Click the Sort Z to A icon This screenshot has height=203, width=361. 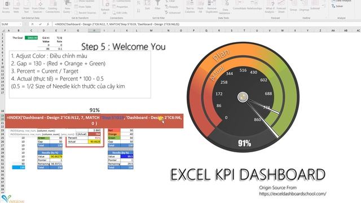tap(139, 11)
